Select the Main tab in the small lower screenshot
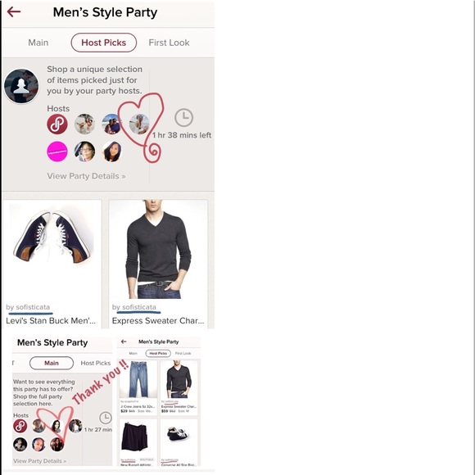Image resolution: width=475 pixels, height=475 pixels. [52, 363]
